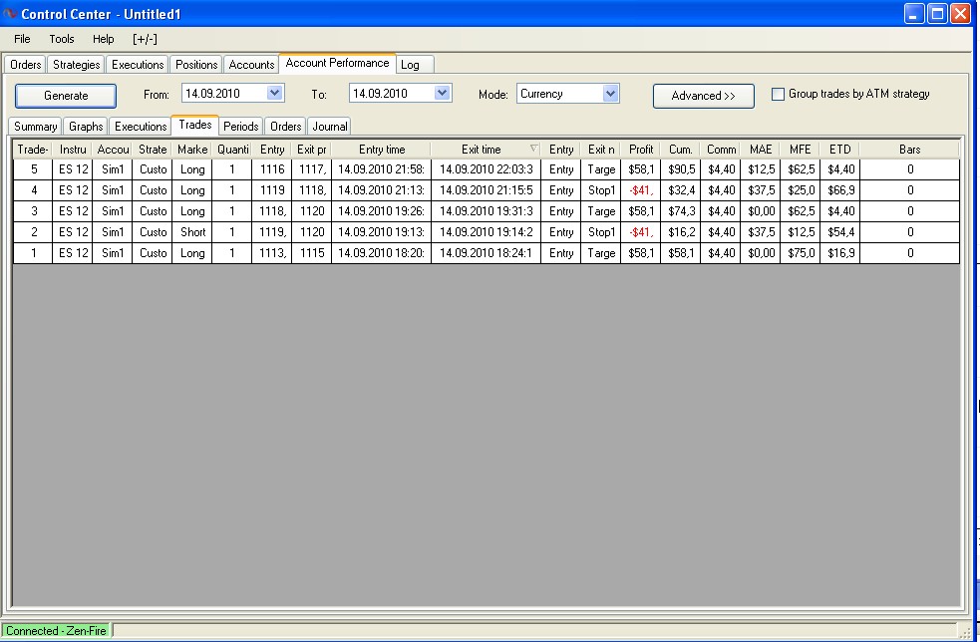Open the Graphs sub-tab
The height and width of the screenshot is (642, 980).
[x=86, y=127]
